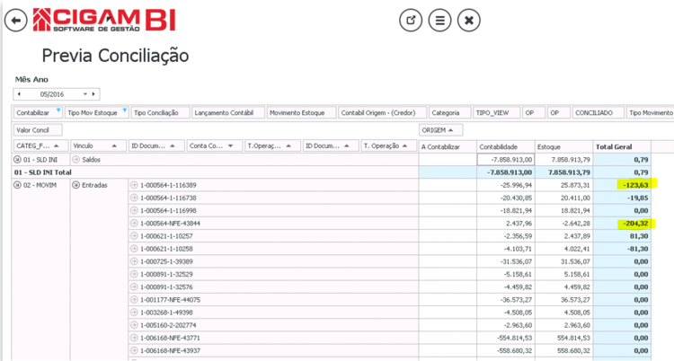Image resolution: width=674 pixels, height=361 pixels.
Task: Go to previous month arrow
Action: [x=19, y=94]
